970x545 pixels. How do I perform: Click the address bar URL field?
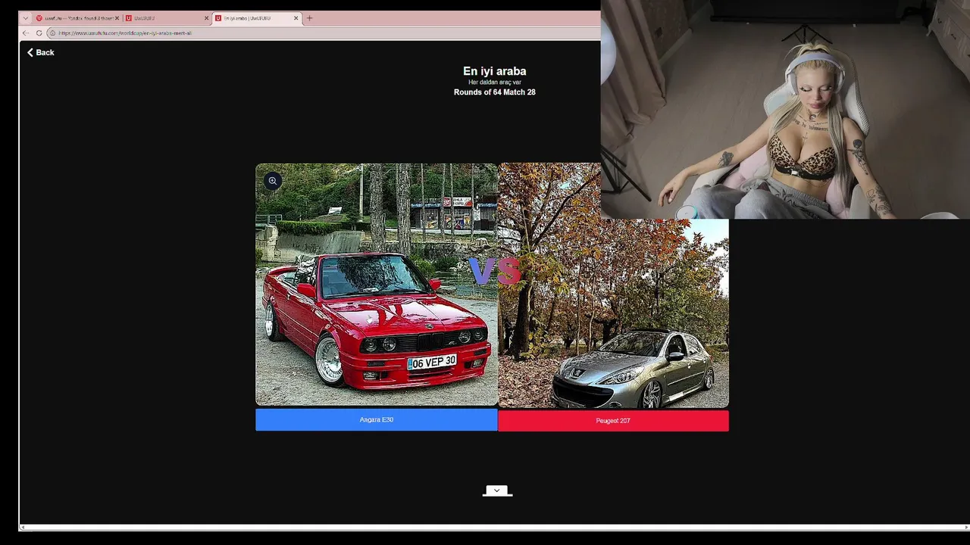click(323, 33)
